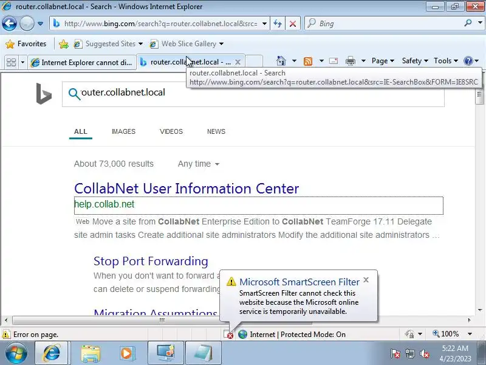The height and width of the screenshot is (365, 486).
Task: Click the RSS Feeds icon
Action: tap(308, 61)
